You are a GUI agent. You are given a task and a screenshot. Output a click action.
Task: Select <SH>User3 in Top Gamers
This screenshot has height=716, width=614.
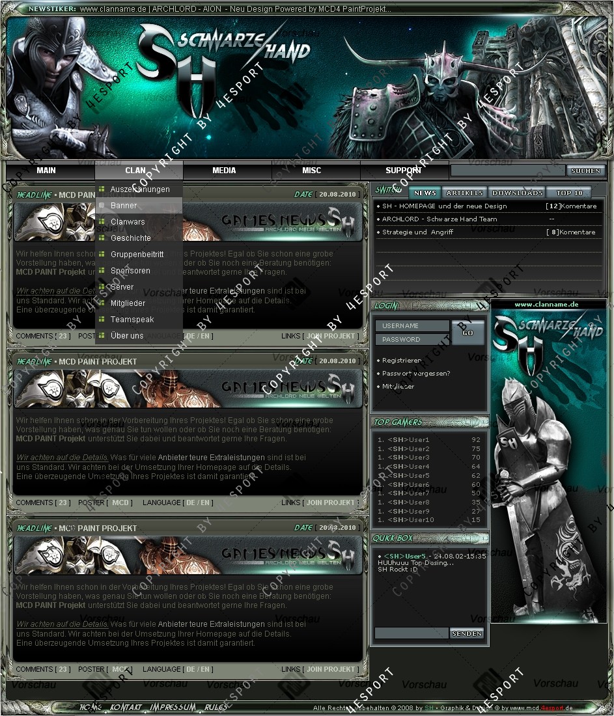pos(408,458)
